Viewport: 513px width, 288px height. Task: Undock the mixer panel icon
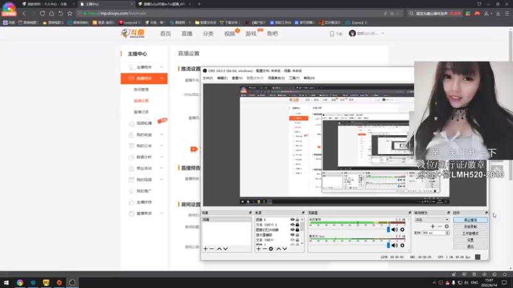tap(409, 212)
